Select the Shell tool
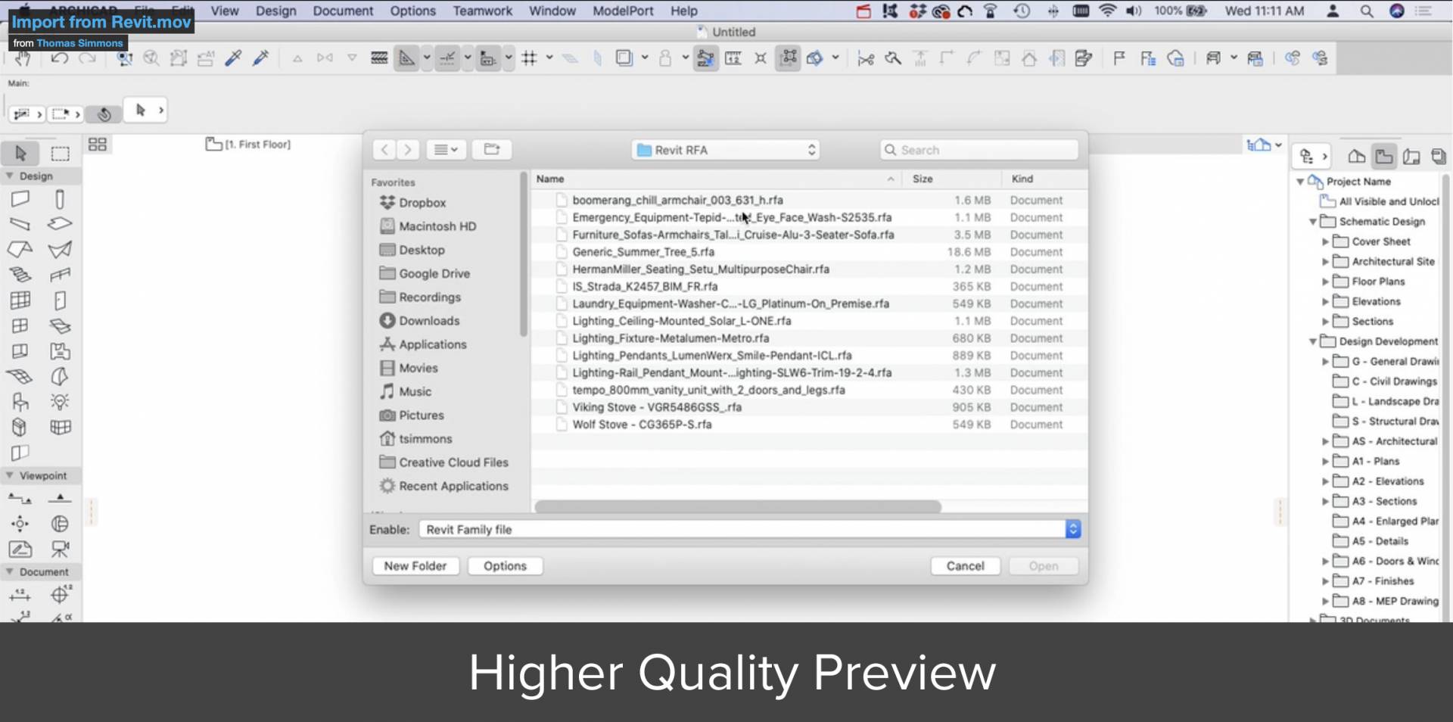Image resolution: width=1453 pixels, height=722 pixels. point(60,249)
